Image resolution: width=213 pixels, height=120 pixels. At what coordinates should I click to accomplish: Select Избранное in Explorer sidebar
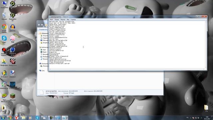pyautogui.click(x=44, y=33)
